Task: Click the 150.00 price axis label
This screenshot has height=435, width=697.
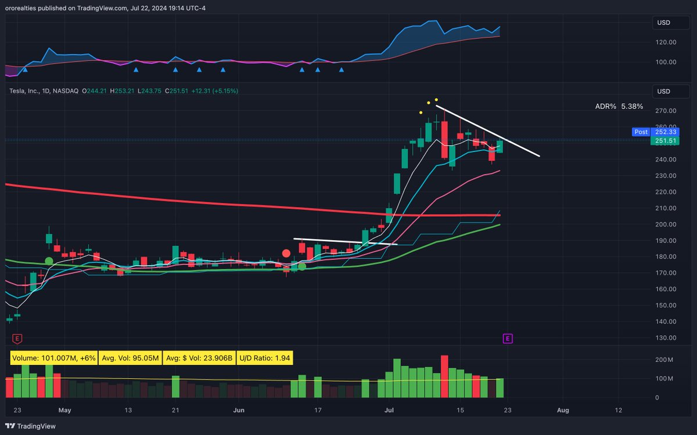Action: pos(664,306)
